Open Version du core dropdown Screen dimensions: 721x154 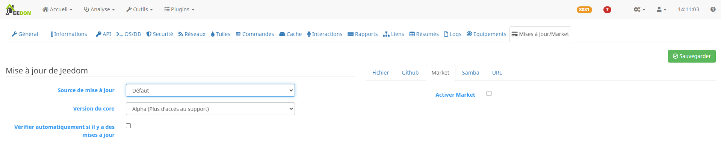[210, 109]
